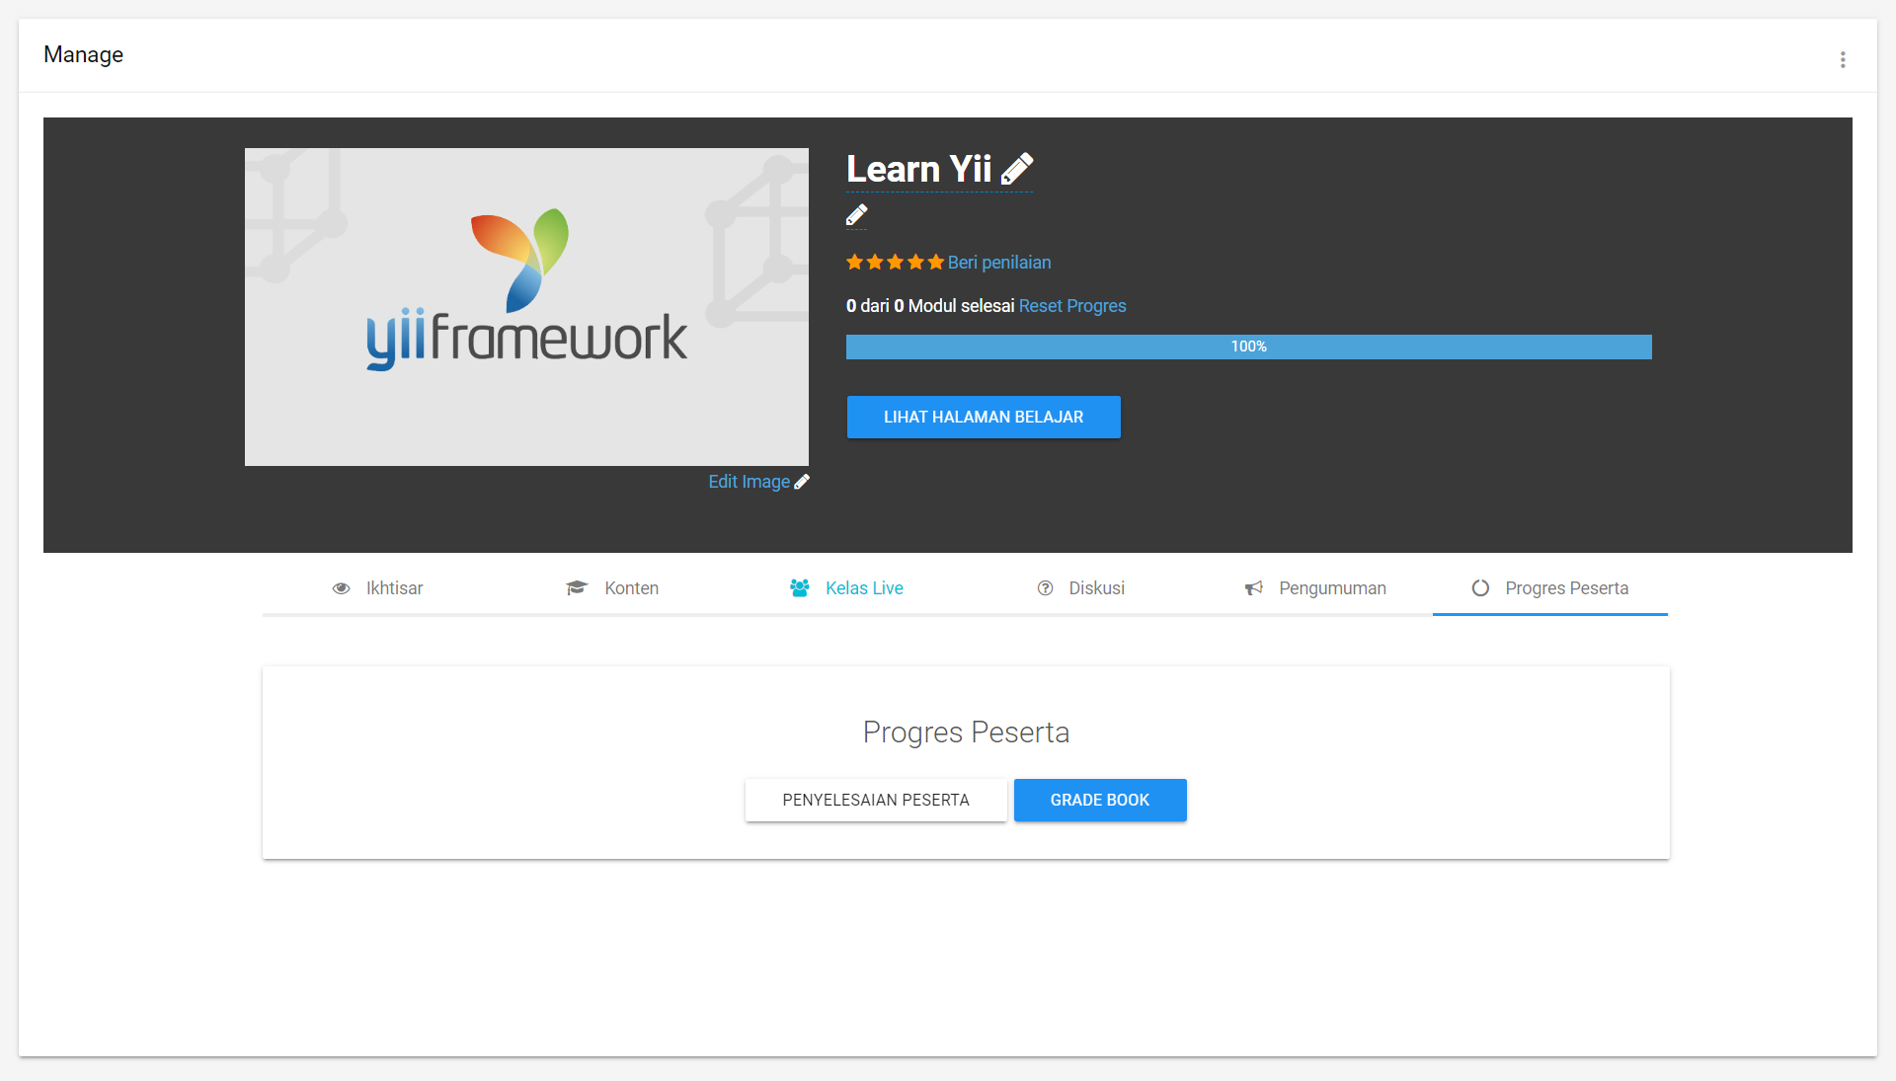Go to the Pengumuman tab
This screenshot has height=1081, width=1896.
click(x=1315, y=588)
